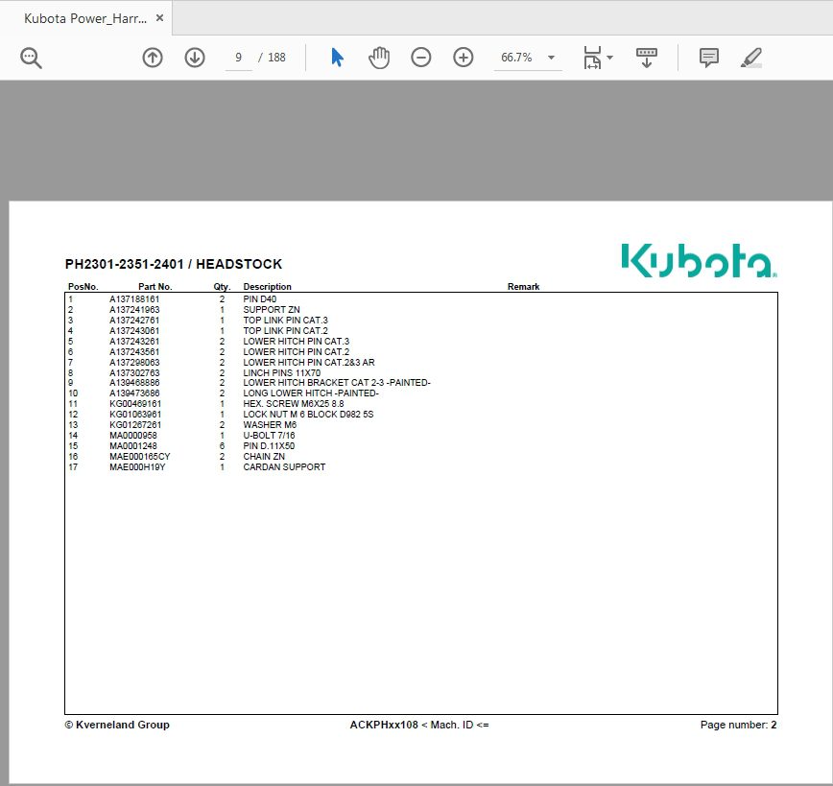Open the zoom percentage dropdown
The image size is (833, 786).
(x=551, y=58)
